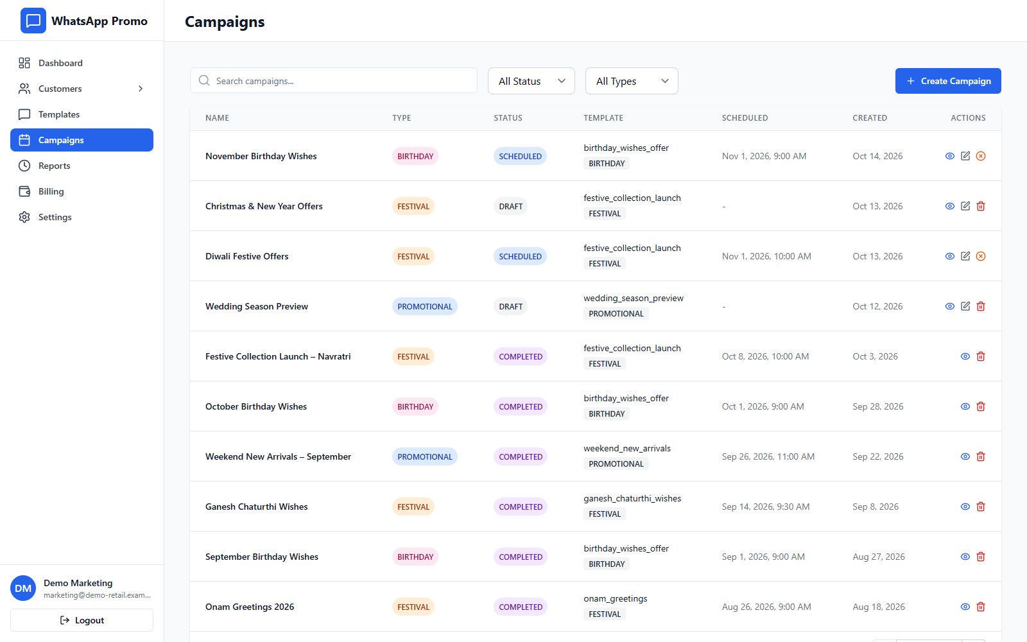Viewport: 1027px width, 642px height.
Task: Click the November Birthday Wishes campaign name
Action: [x=261, y=156]
